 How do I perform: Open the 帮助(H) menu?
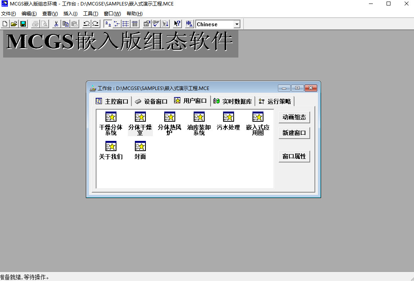click(x=134, y=14)
